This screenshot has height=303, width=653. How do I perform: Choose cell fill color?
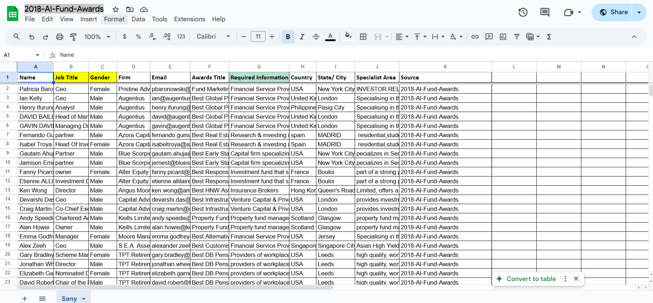pos(348,37)
